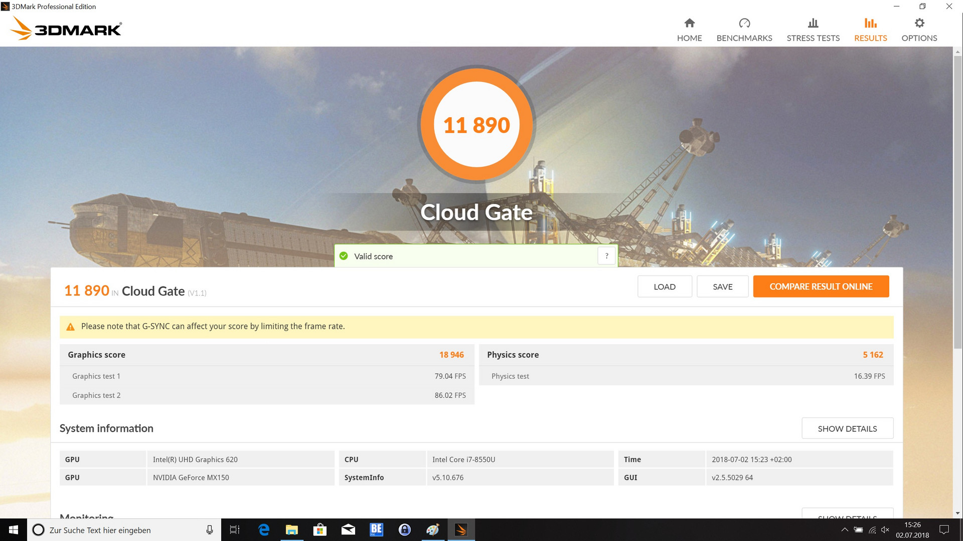
Task: Click the Valid score help question mark
Action: point(606,256)
